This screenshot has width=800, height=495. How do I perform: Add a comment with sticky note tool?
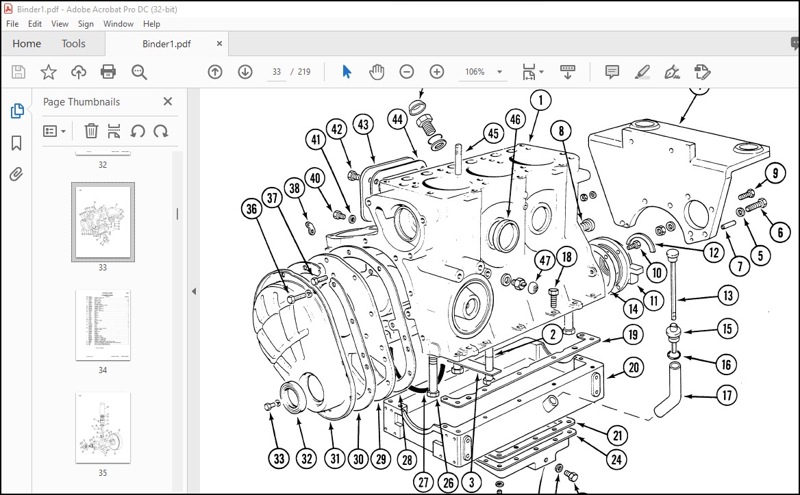click(612, 72)
